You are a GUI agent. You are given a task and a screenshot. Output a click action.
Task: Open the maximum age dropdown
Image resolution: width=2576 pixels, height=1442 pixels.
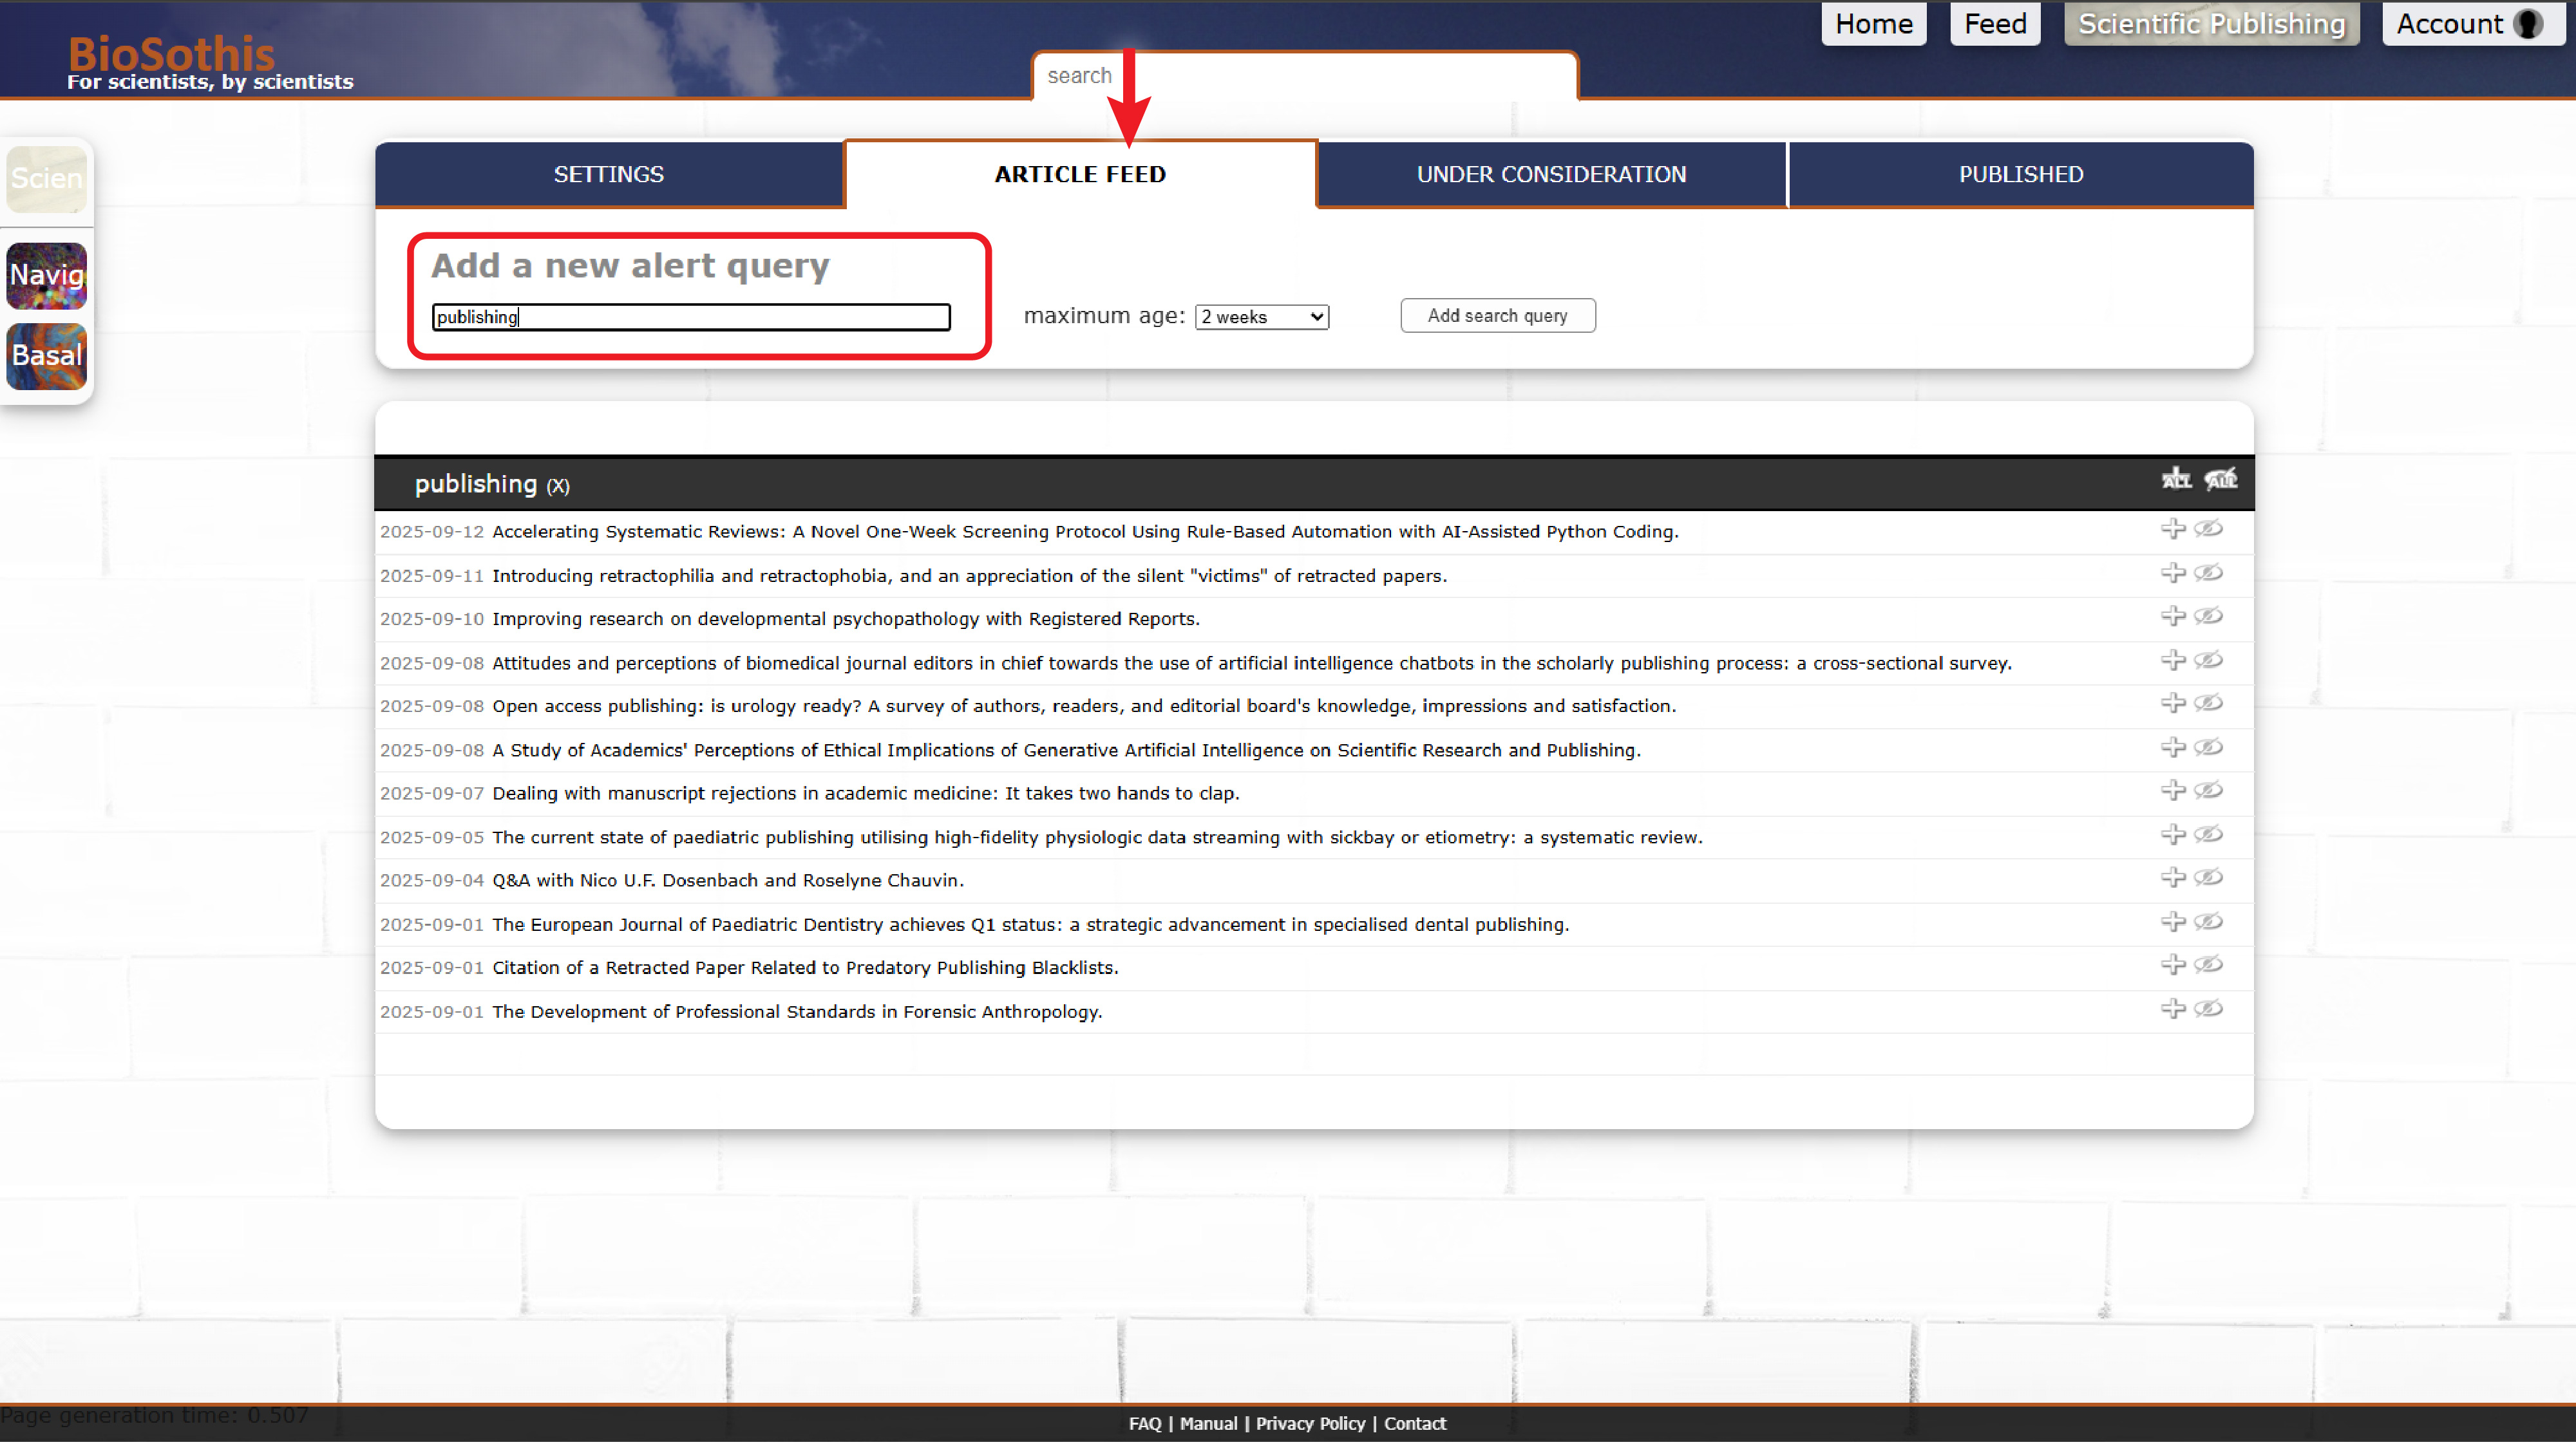coord(1261,317)
